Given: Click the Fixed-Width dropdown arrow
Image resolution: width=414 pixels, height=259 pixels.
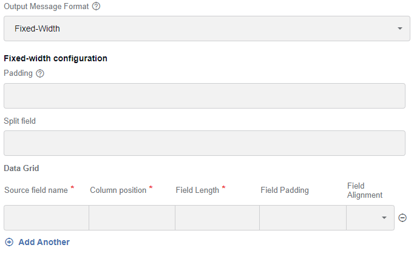Looking at the screenshot, I should [400, 29].
